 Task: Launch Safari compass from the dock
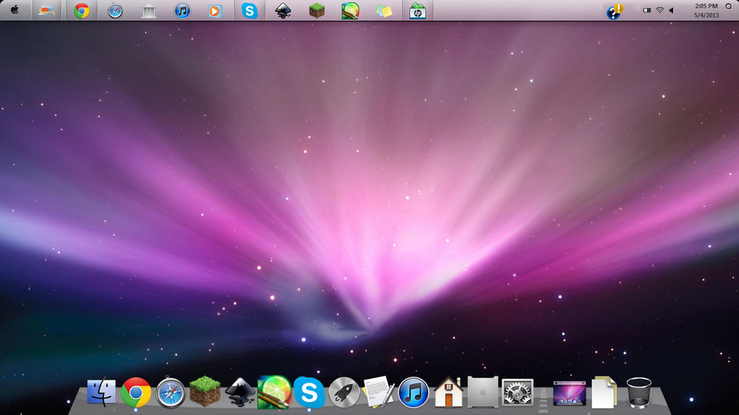pos(170,392)
